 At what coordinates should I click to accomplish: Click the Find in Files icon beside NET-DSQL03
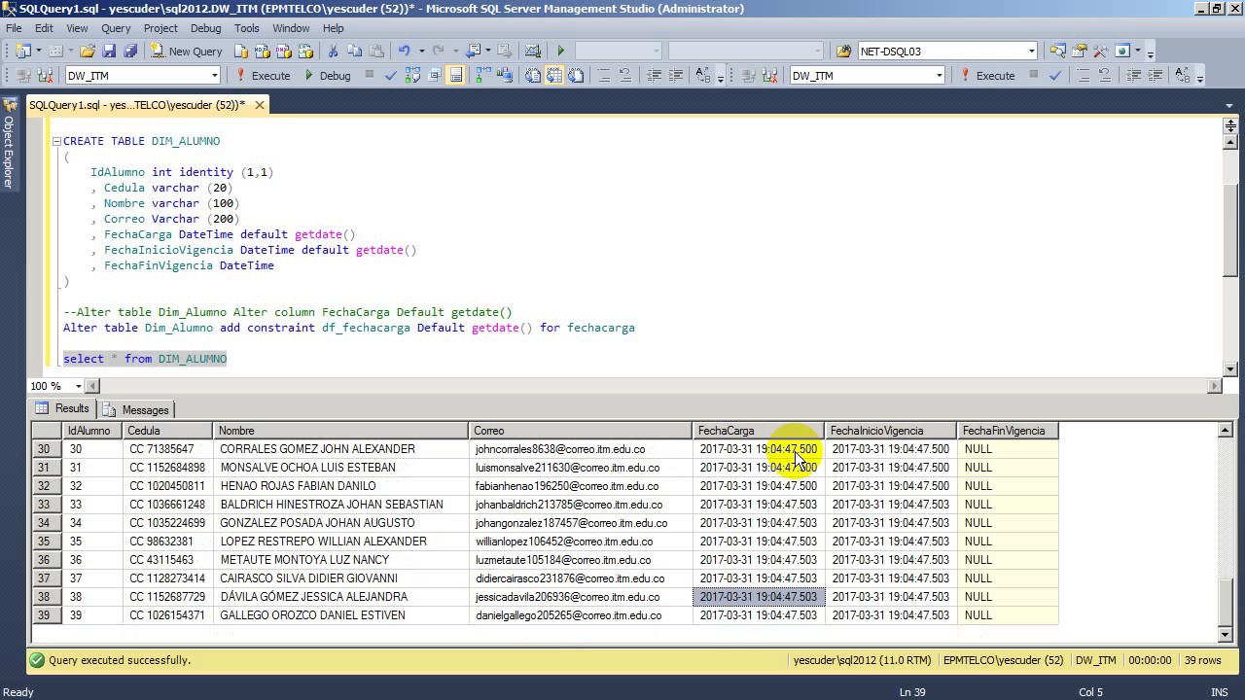843,51
